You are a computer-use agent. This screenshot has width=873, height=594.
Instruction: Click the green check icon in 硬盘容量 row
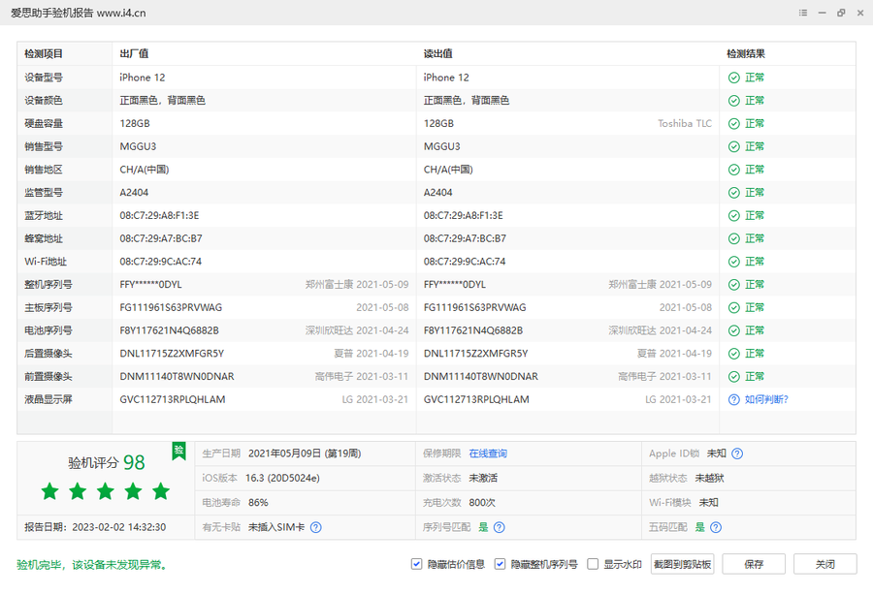[x=734, y=123]
